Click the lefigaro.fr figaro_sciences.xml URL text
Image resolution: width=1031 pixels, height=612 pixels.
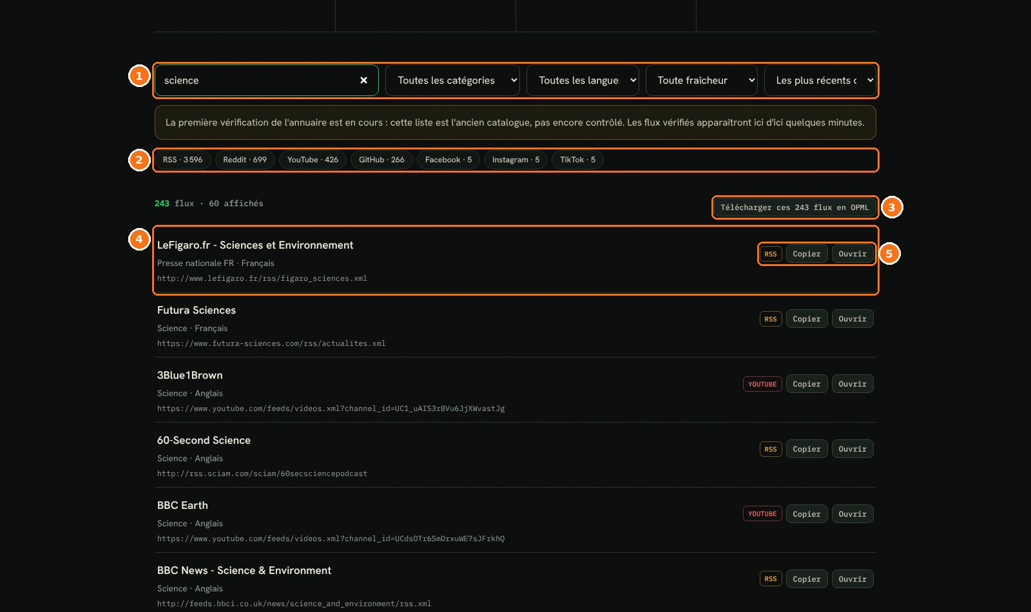point(262,278)
